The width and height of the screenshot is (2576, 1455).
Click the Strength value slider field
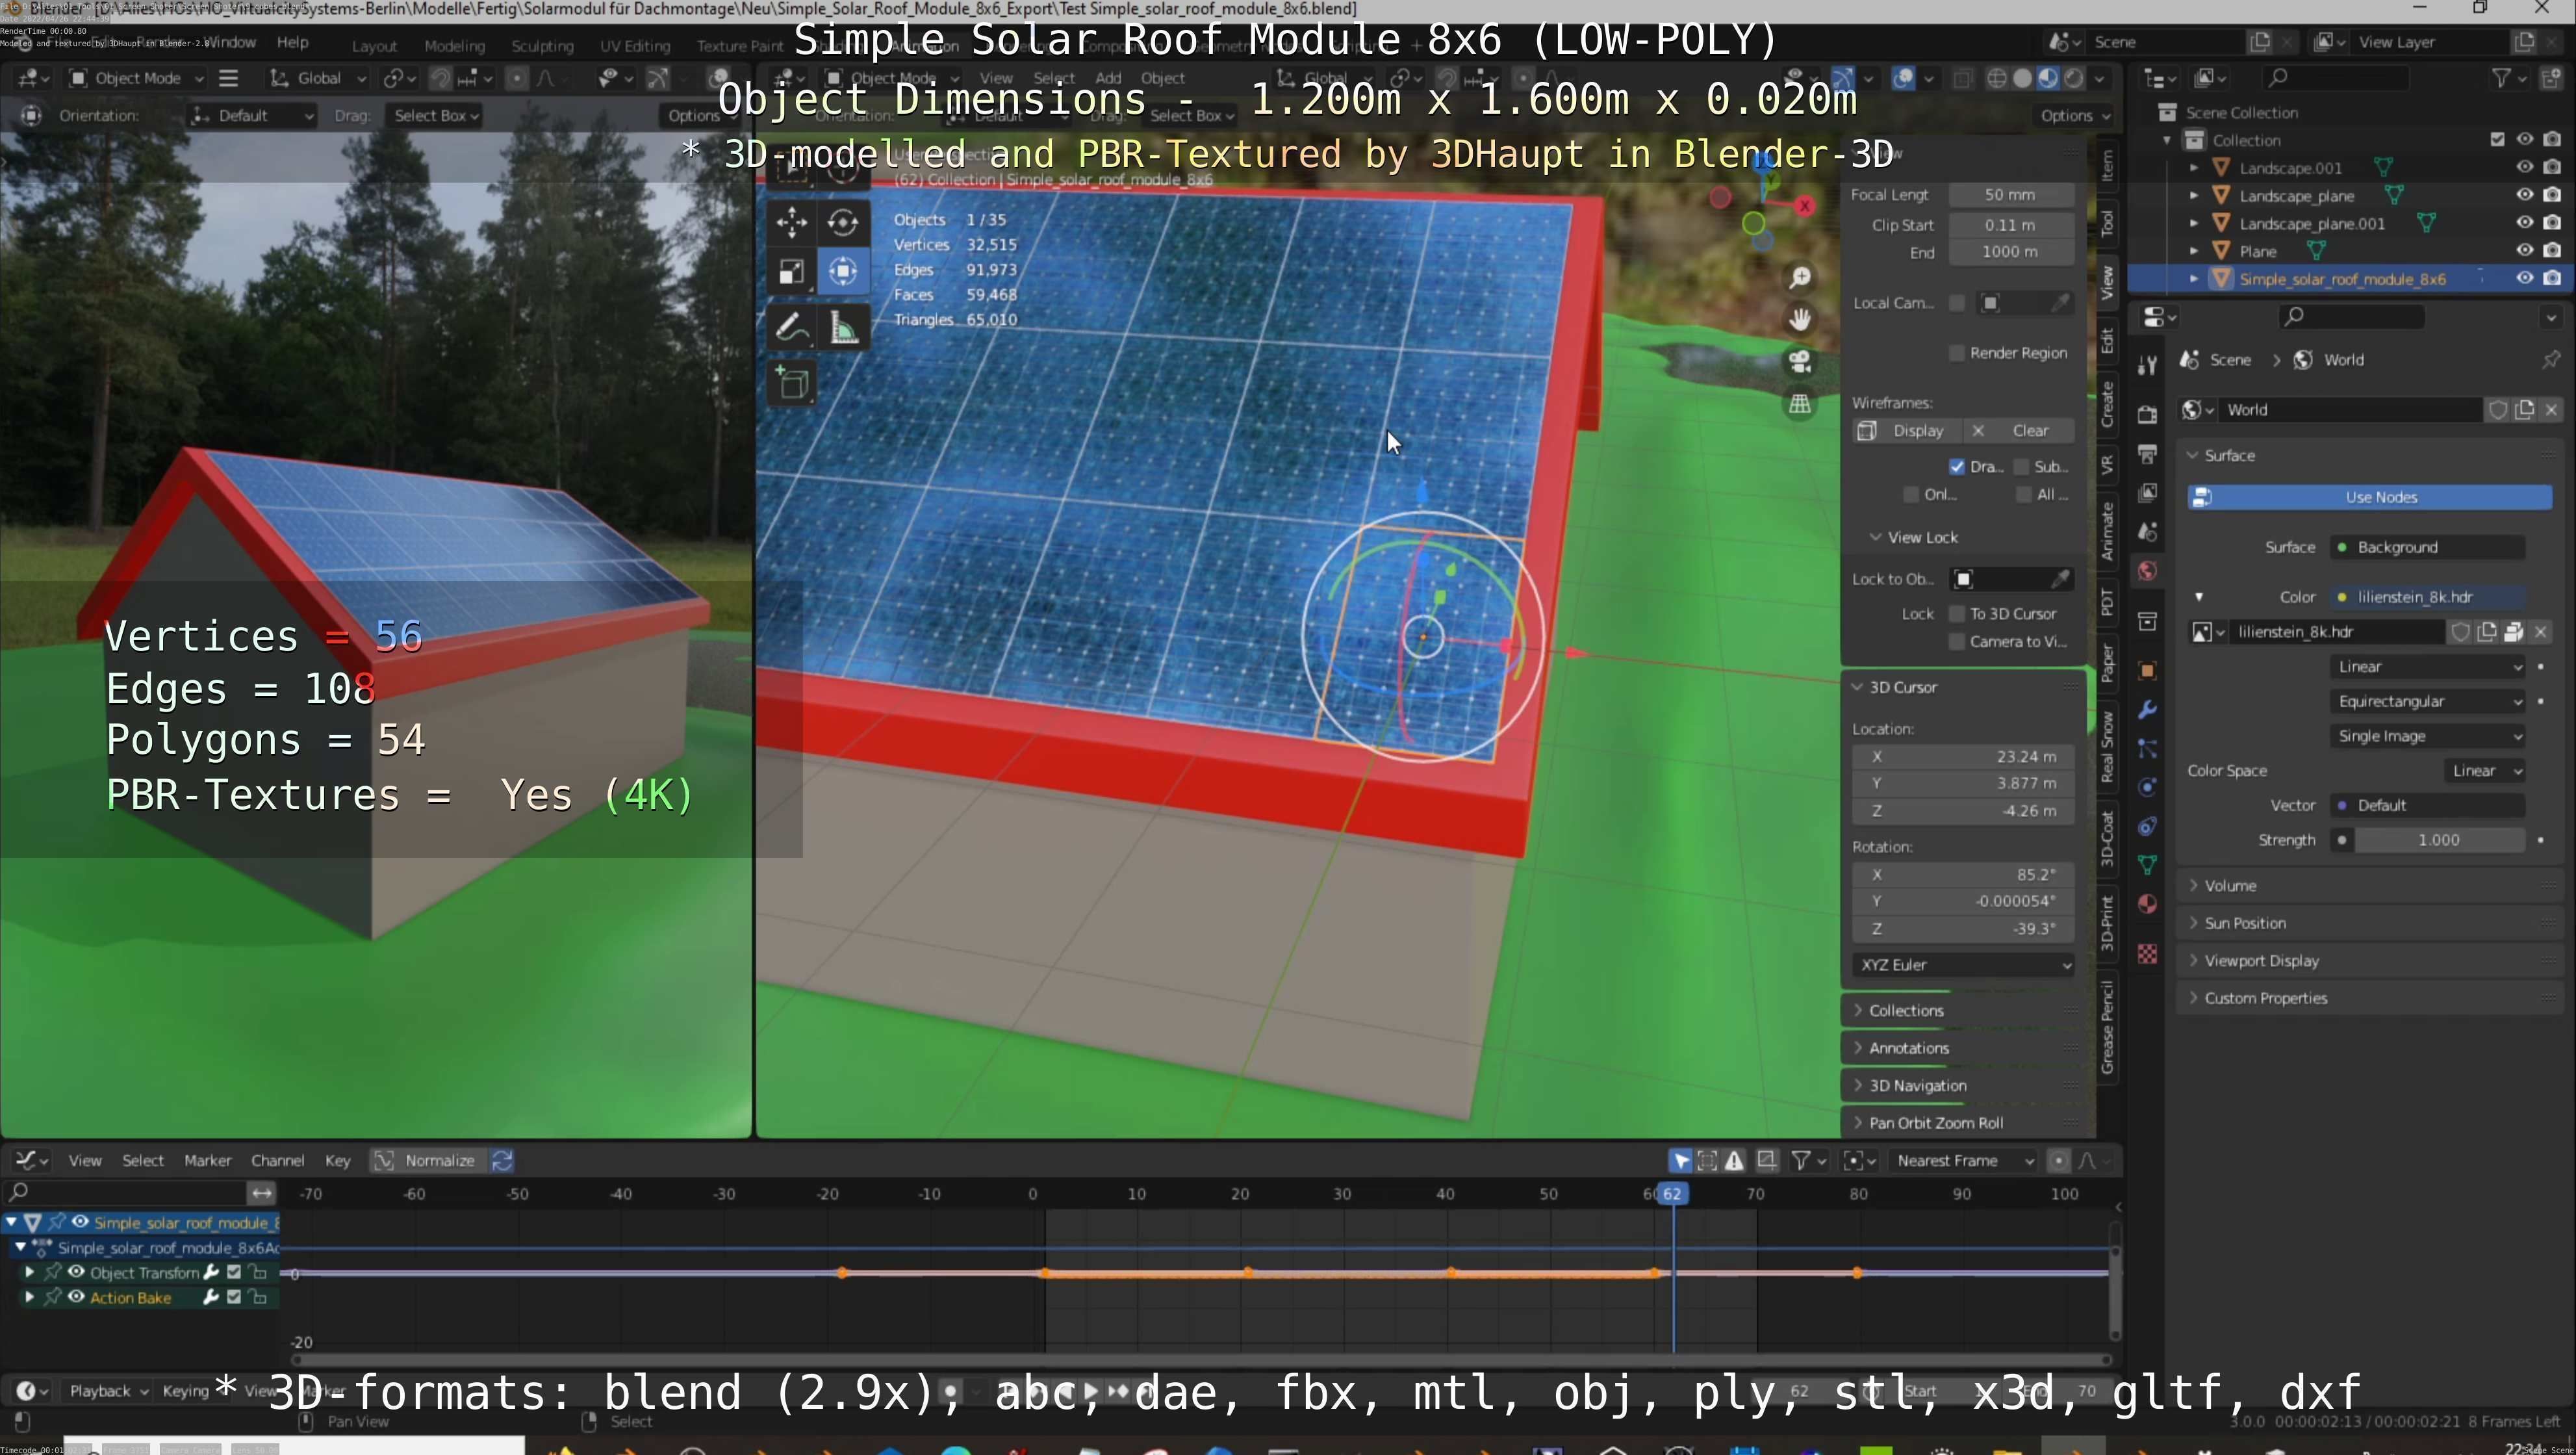point(2438,840)
